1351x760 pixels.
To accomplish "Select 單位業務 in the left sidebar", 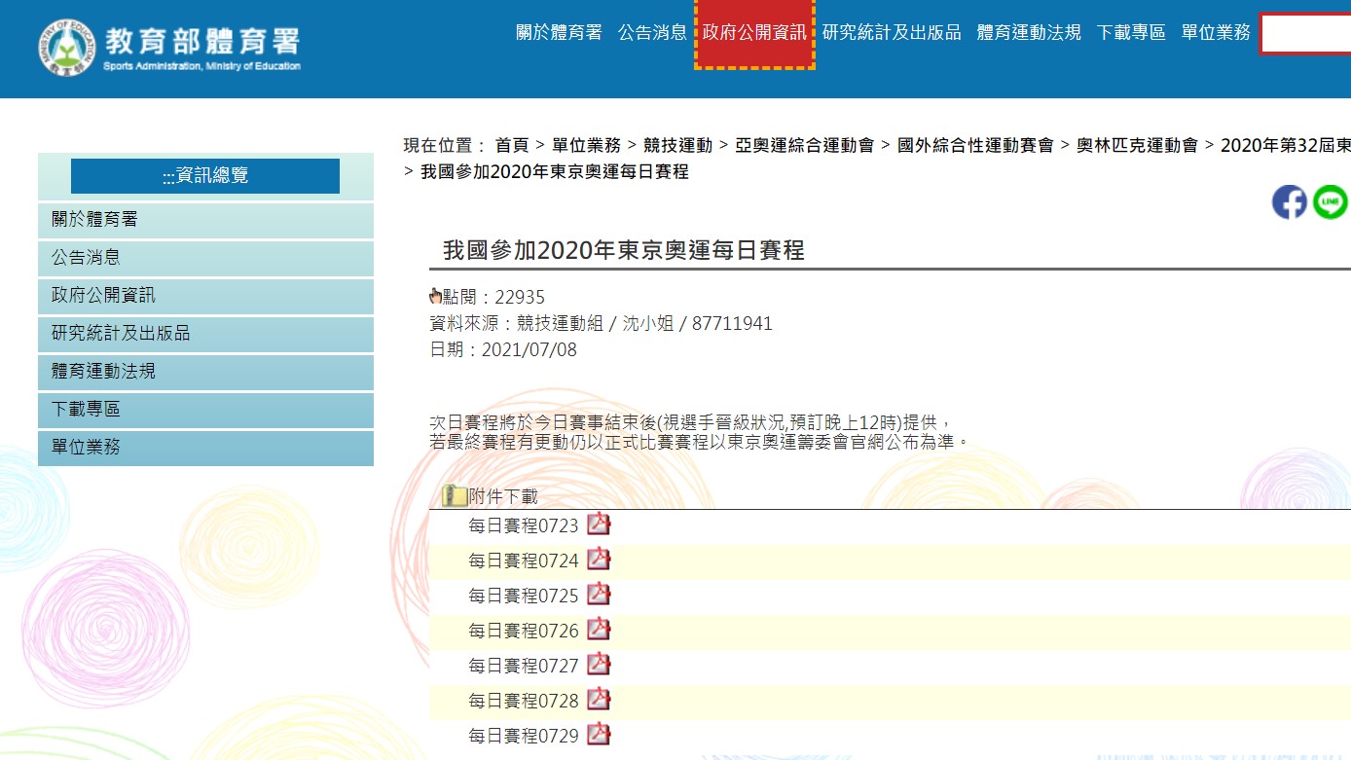I will (205, 448).
